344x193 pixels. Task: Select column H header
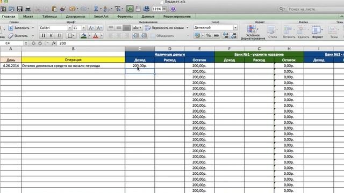[289, 49]
